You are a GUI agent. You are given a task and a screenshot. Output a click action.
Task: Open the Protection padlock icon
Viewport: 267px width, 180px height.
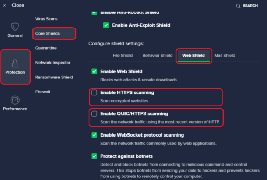click(x=15, y=63)
